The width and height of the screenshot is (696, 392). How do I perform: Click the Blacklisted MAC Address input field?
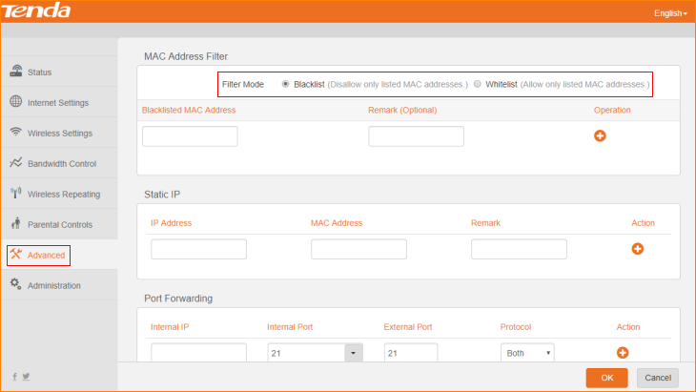click(x=190, y=136)
